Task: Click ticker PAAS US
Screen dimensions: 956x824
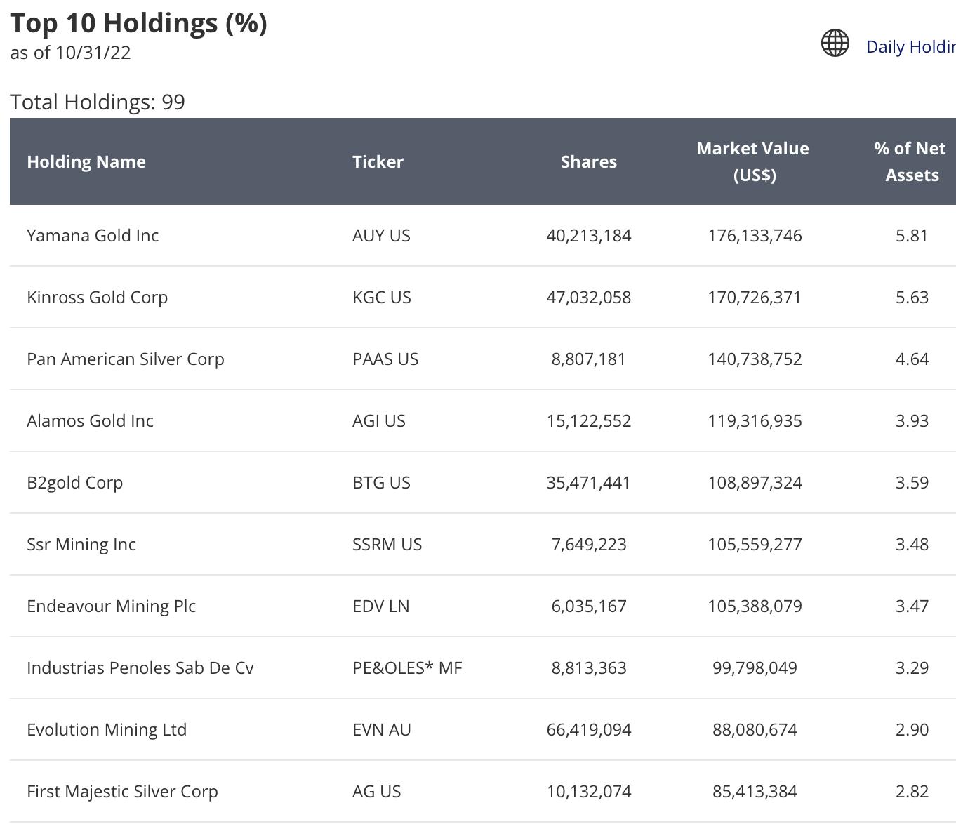Action: (385, 359)
